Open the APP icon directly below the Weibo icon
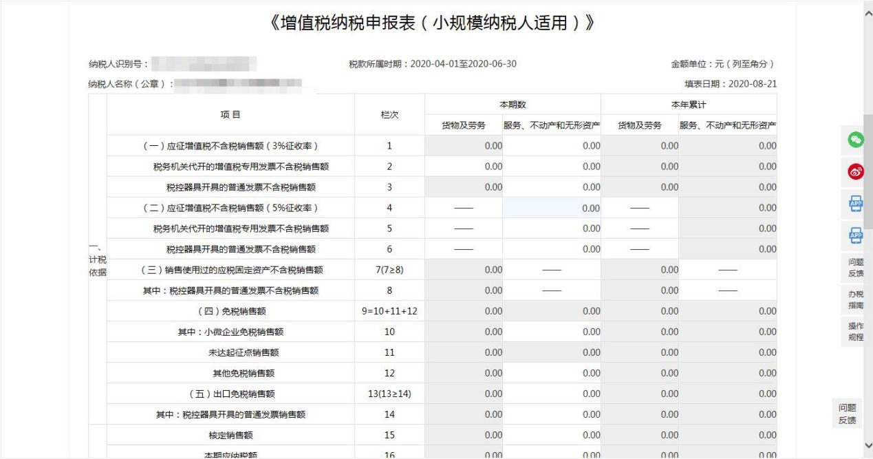The width and height of the screenshot is (873, 459). click(x=856, y=204)
